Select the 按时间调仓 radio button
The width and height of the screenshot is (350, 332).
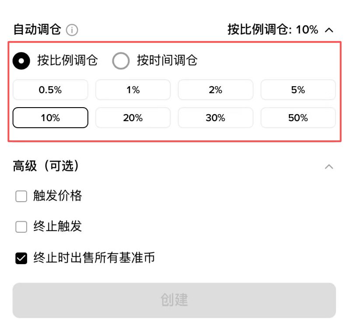[x=121, y=61]
